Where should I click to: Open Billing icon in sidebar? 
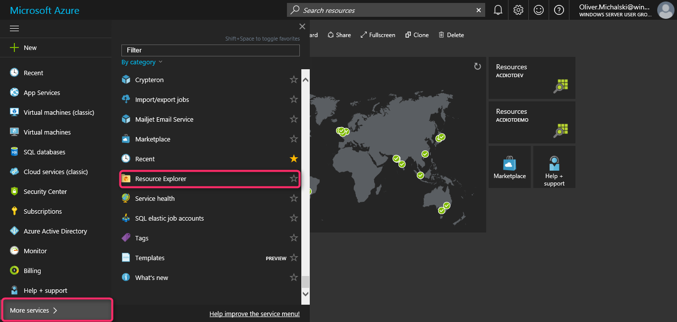[14, 271]
